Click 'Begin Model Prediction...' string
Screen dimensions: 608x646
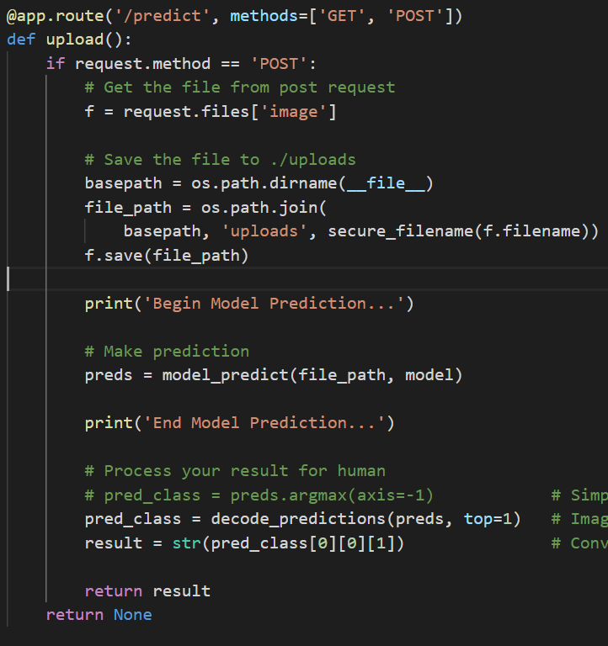(274, 304)
